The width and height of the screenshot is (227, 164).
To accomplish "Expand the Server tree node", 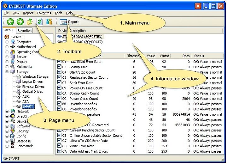I will point(7,57).
